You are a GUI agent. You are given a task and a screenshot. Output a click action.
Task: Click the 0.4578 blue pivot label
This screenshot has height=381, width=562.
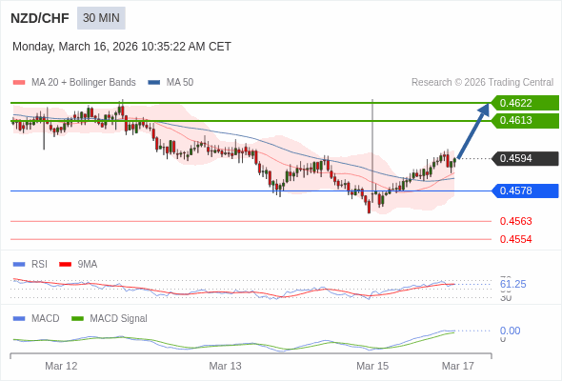click(x=525, y=190)
